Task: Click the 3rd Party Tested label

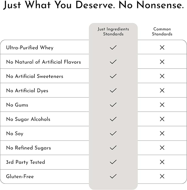Action: point(25,162)
